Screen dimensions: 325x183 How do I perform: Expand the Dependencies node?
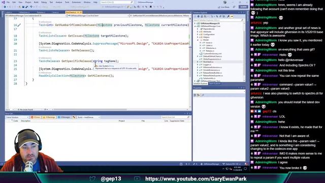point(198,29)
